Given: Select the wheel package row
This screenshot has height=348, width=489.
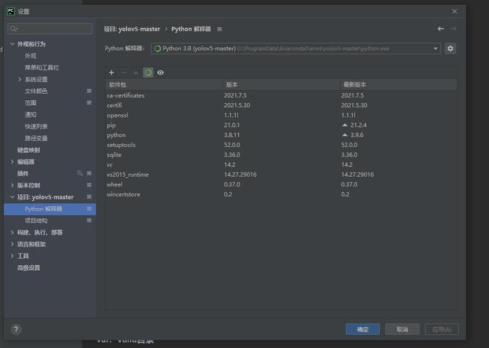Looking at the screenshot, I should click(281, 184).
